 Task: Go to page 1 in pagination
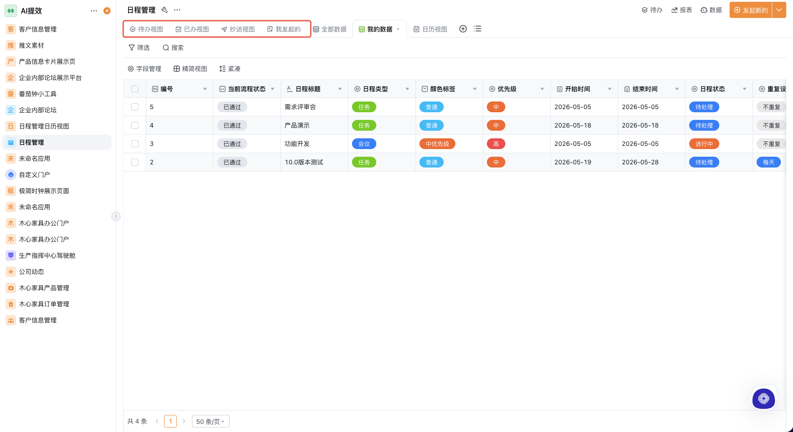coord(170,421)
